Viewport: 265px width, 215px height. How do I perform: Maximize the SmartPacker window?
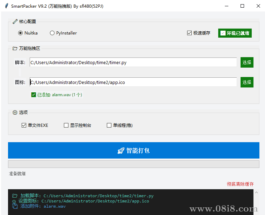click(x=242, y=6)
